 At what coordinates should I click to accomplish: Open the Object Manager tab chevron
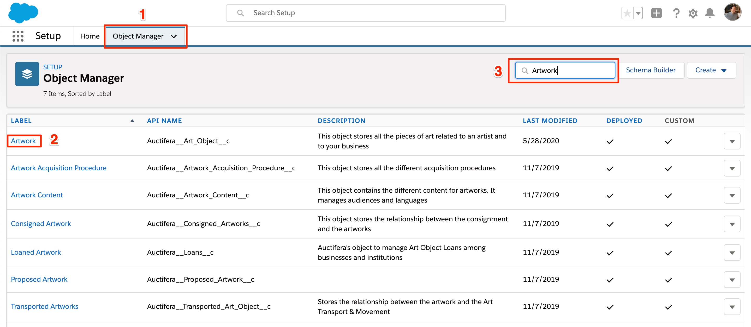(174, 36)
